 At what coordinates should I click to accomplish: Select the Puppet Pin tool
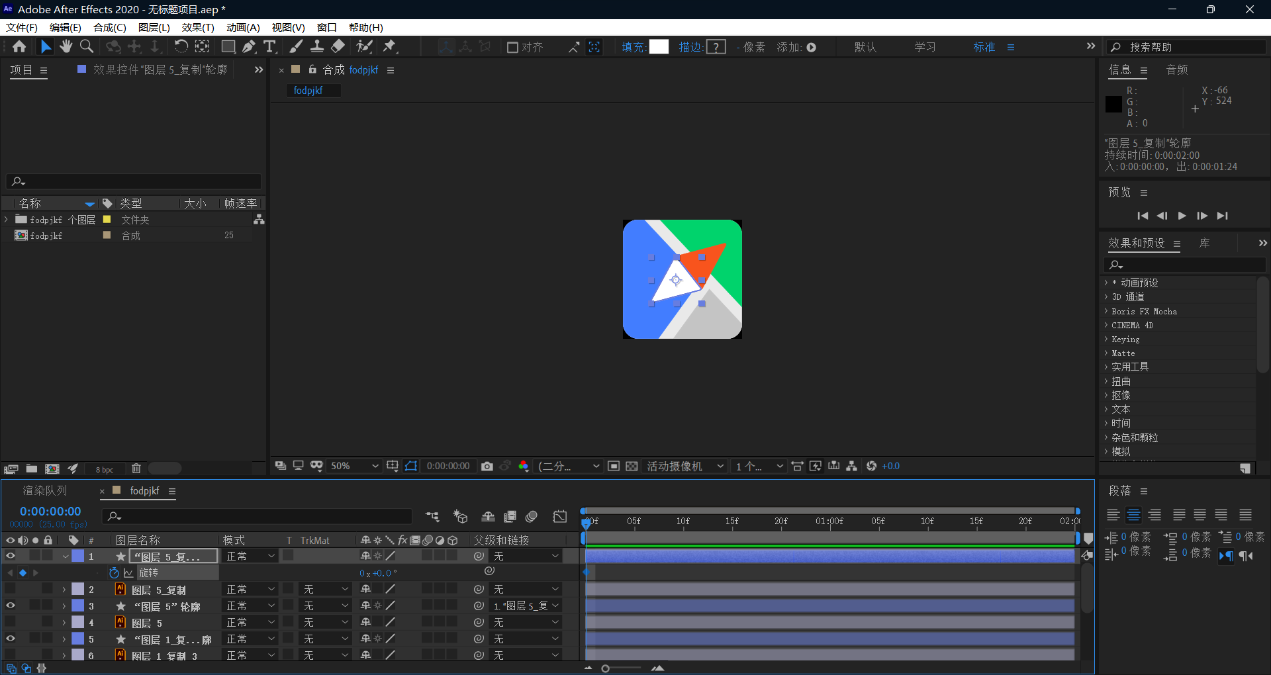[390, 46]
